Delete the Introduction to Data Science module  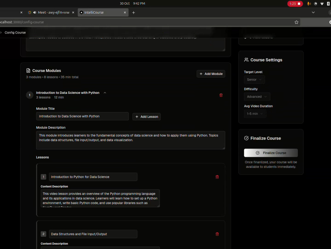coord(221,95)
